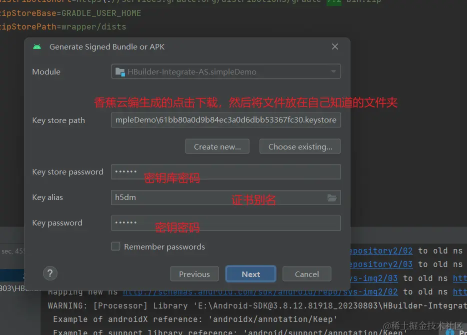Go back with the Previous button
Viewport: 467px width, 335px height.
pos(194,274)
